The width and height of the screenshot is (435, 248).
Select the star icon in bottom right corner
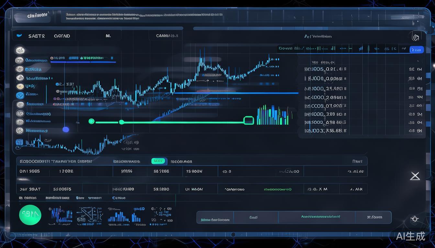[x=415, y=219]
